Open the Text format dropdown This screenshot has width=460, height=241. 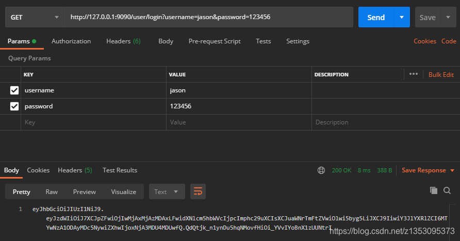click(x=167, y=191)
